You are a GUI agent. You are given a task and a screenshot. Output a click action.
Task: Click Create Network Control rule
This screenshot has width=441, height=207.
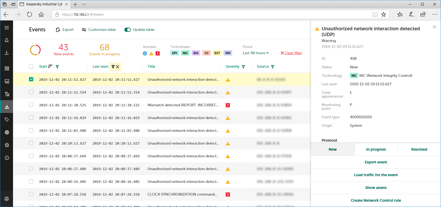click(376, 200)
